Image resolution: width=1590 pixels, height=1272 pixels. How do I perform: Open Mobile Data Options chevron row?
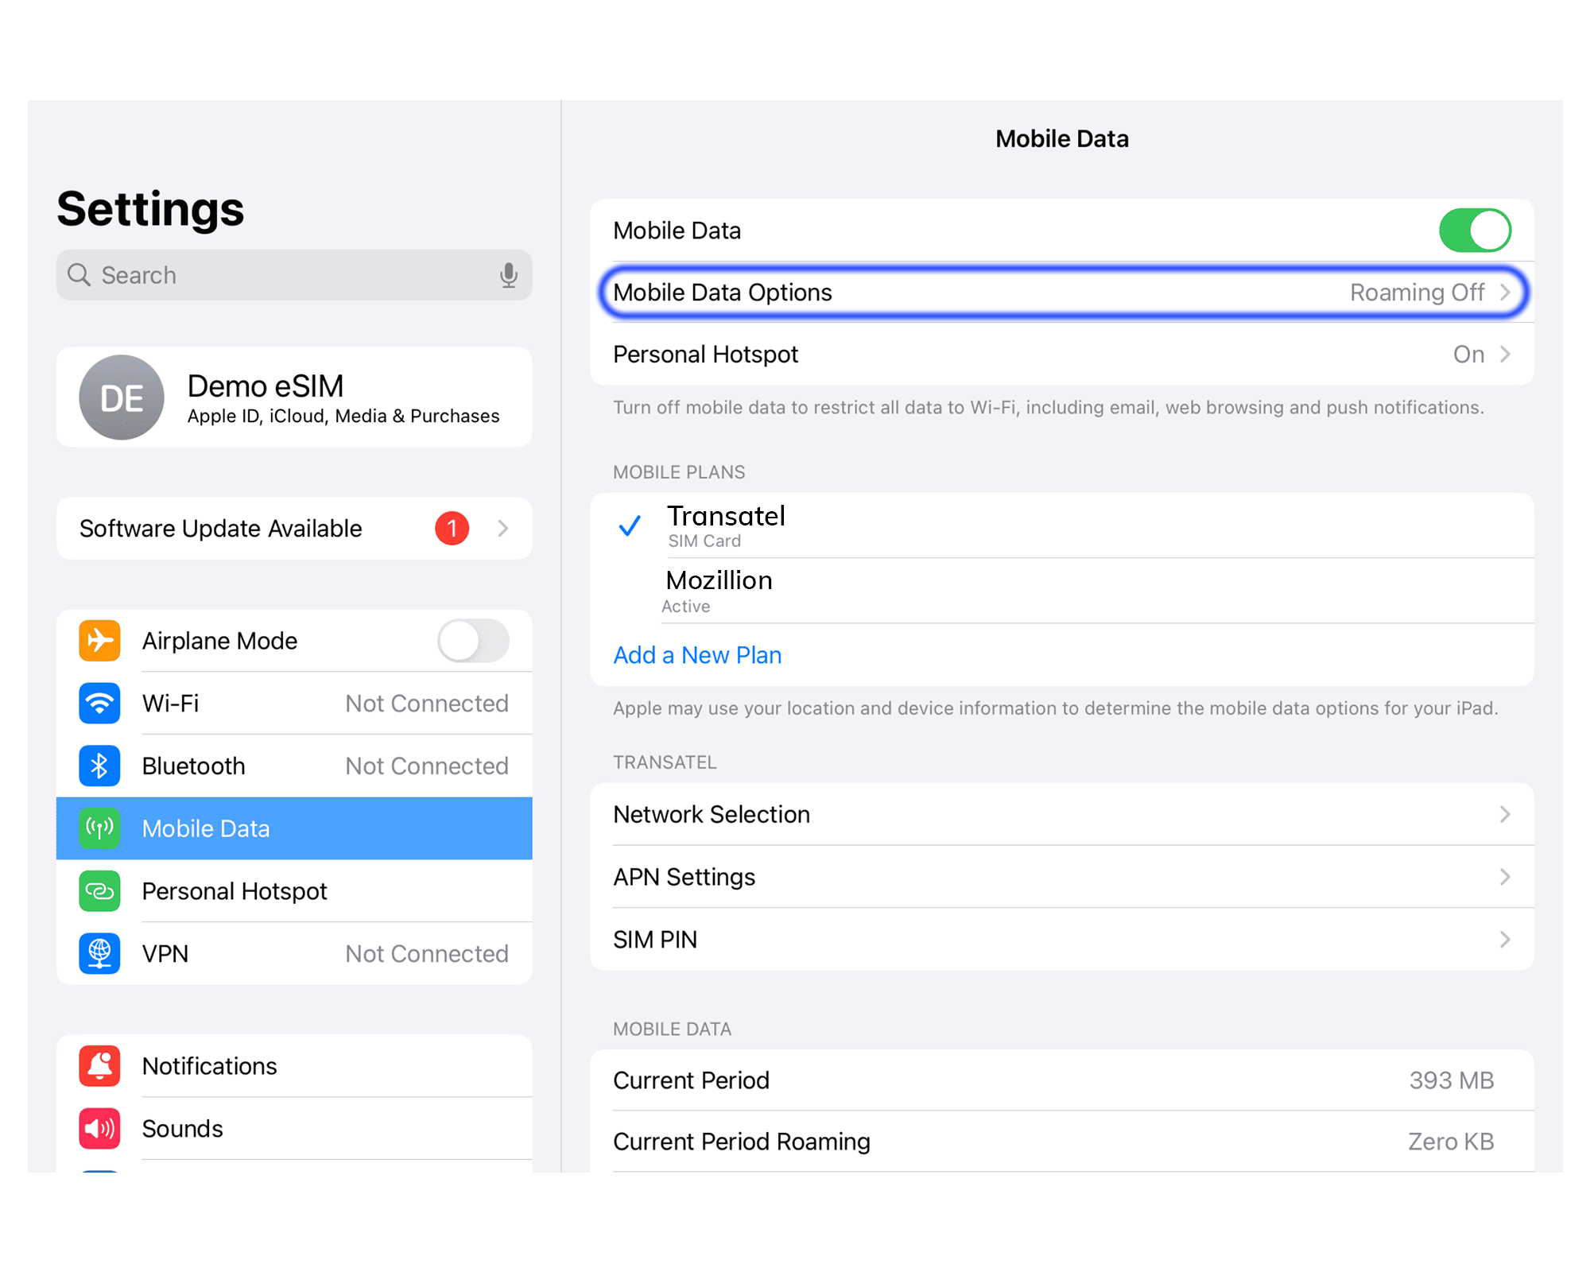[x=1061, y=293]
